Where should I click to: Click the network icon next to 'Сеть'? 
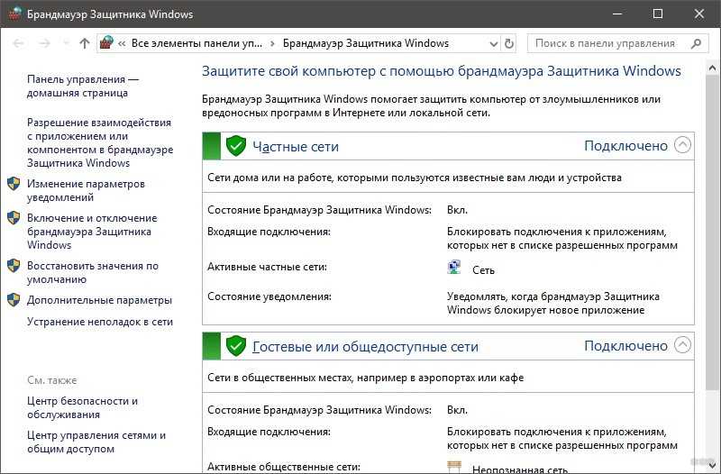(x=454, y=268)
